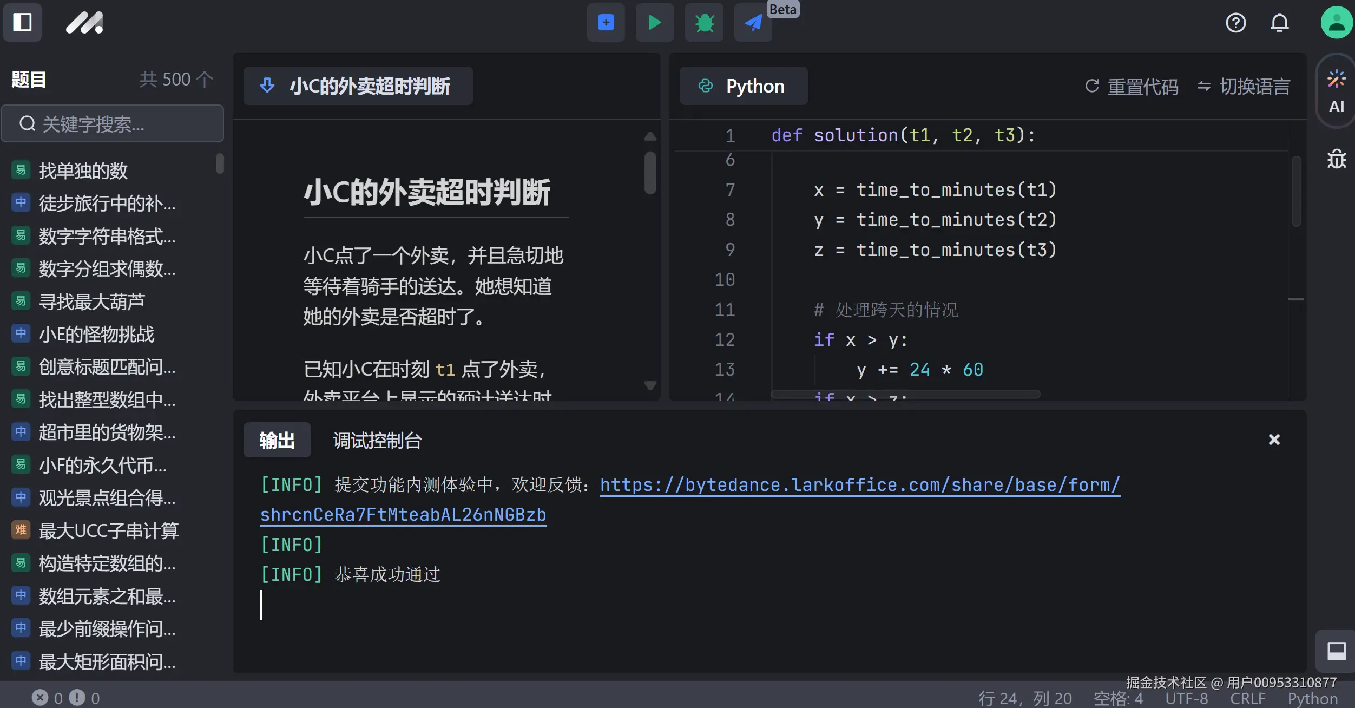The width and height of the screenshot is (1355, 708).
Task: Open problem 寻找最大葫芦
Action: click(91, 301)
